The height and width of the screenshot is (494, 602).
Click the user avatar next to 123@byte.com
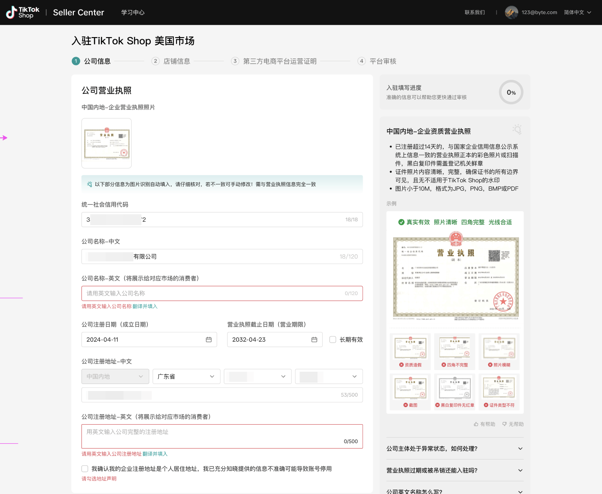[x=511, y=12]
